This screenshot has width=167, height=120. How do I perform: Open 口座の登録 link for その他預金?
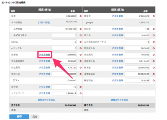click(44, 22)
